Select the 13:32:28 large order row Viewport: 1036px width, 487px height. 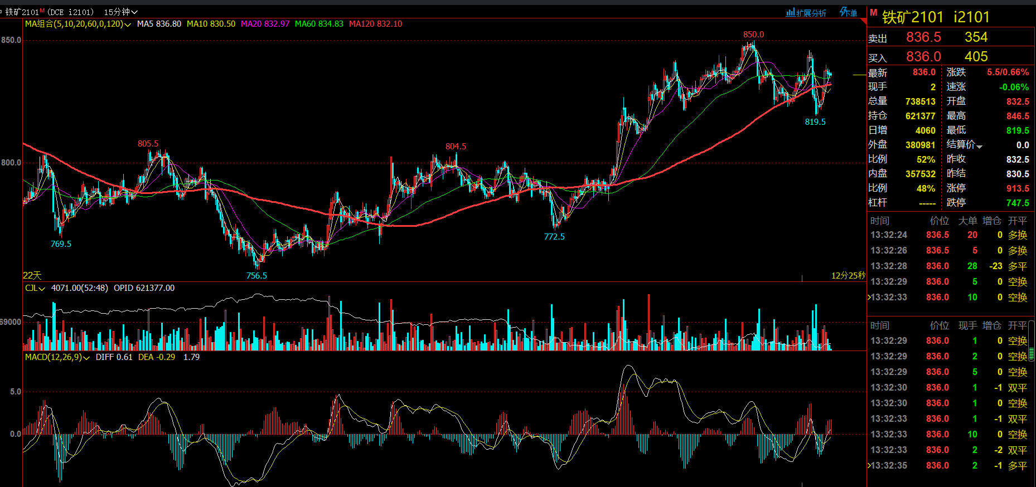click(948, 266)
